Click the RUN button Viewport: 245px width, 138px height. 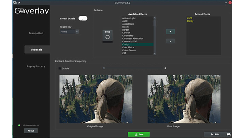click(214, 134)
